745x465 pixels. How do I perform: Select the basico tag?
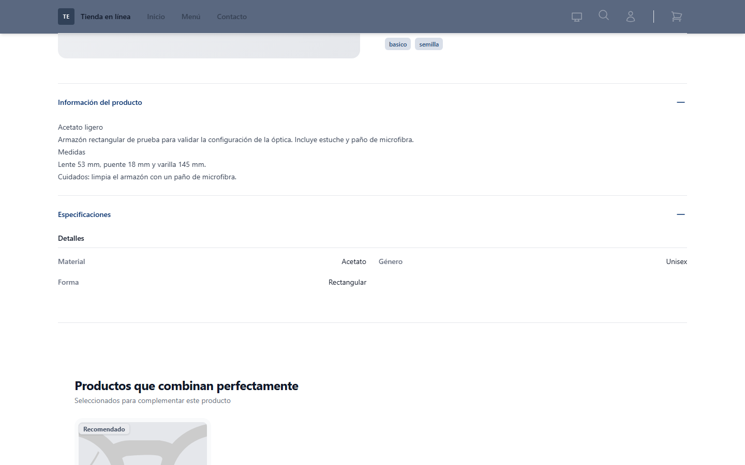tap(398, 44)
